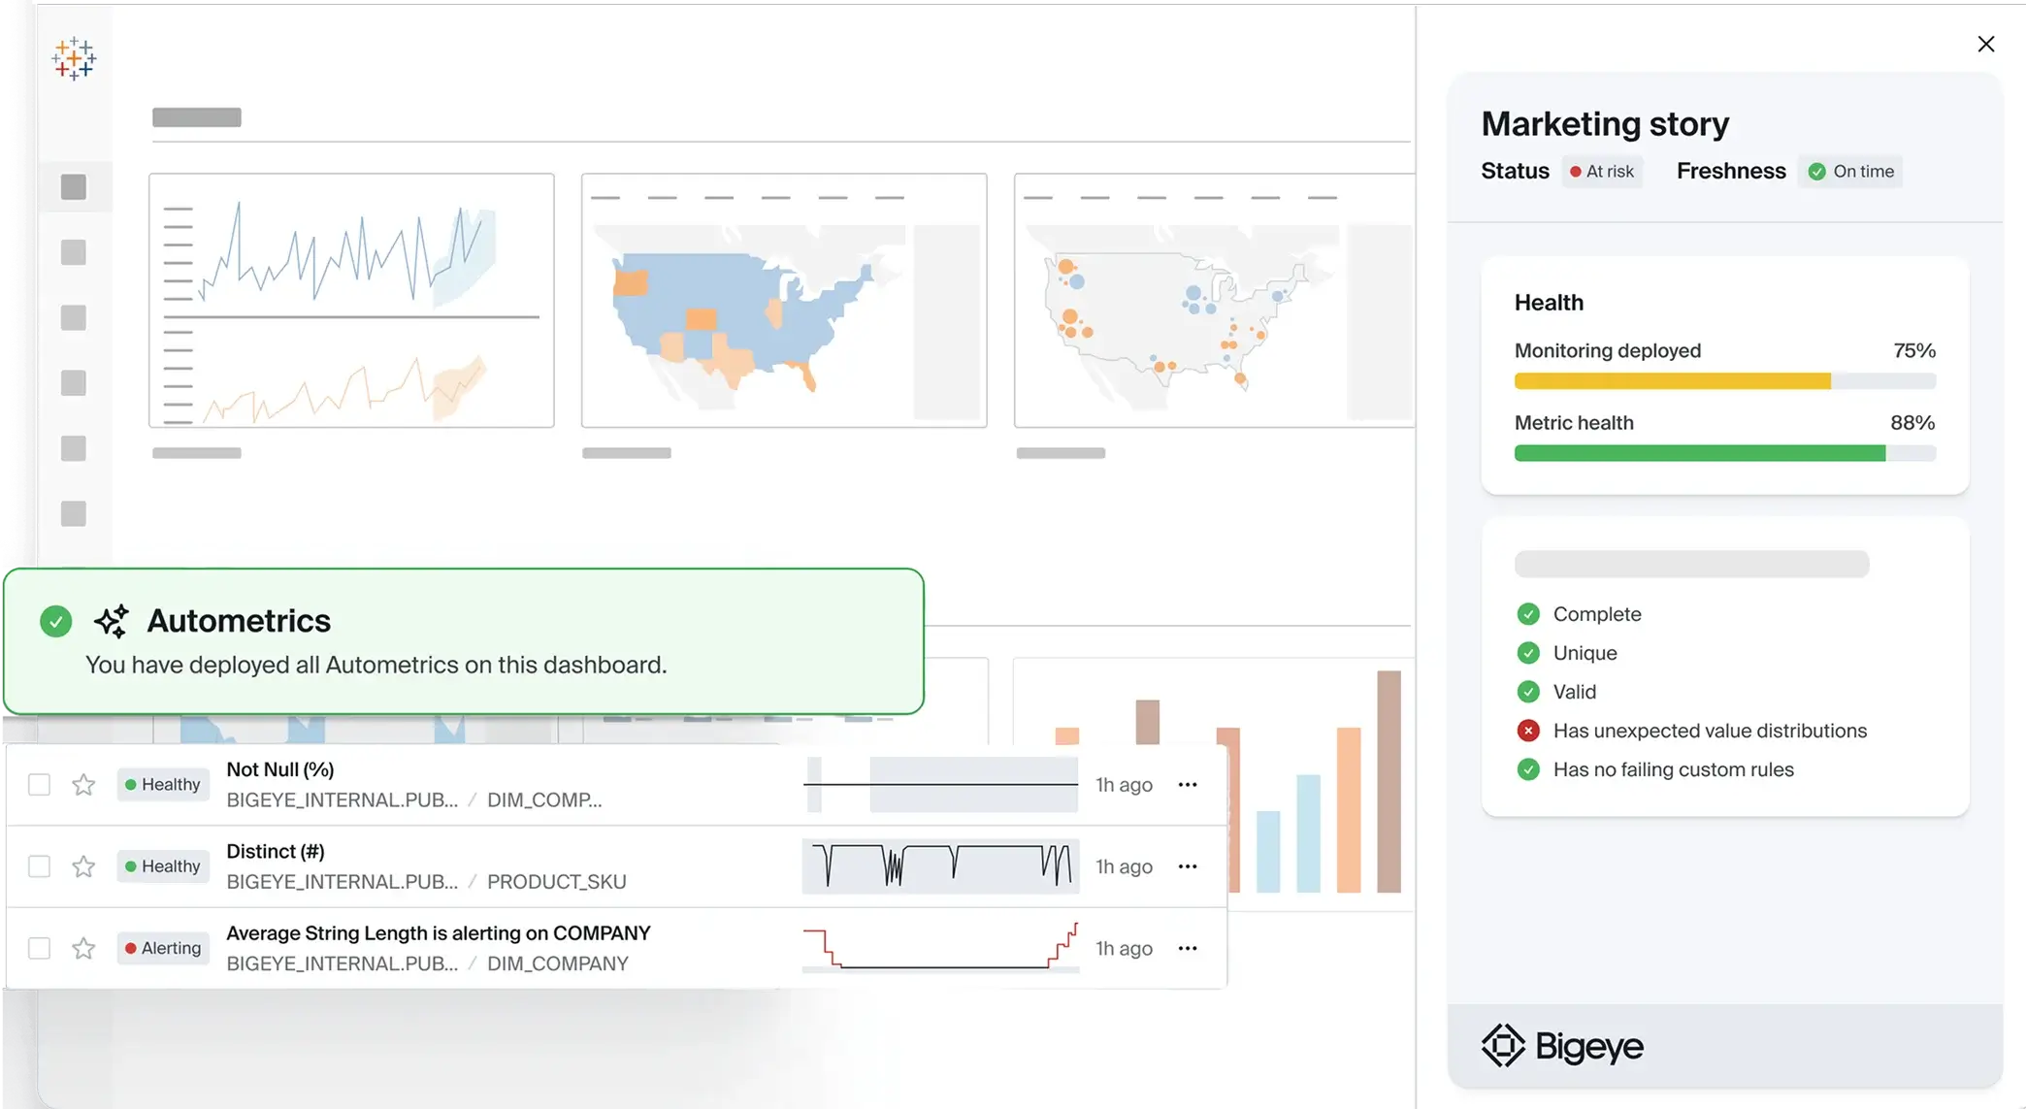This screenshot has height=1109, width=2026.
Task: Open more options for Not Null (%)
Action: coord(1188,785)
